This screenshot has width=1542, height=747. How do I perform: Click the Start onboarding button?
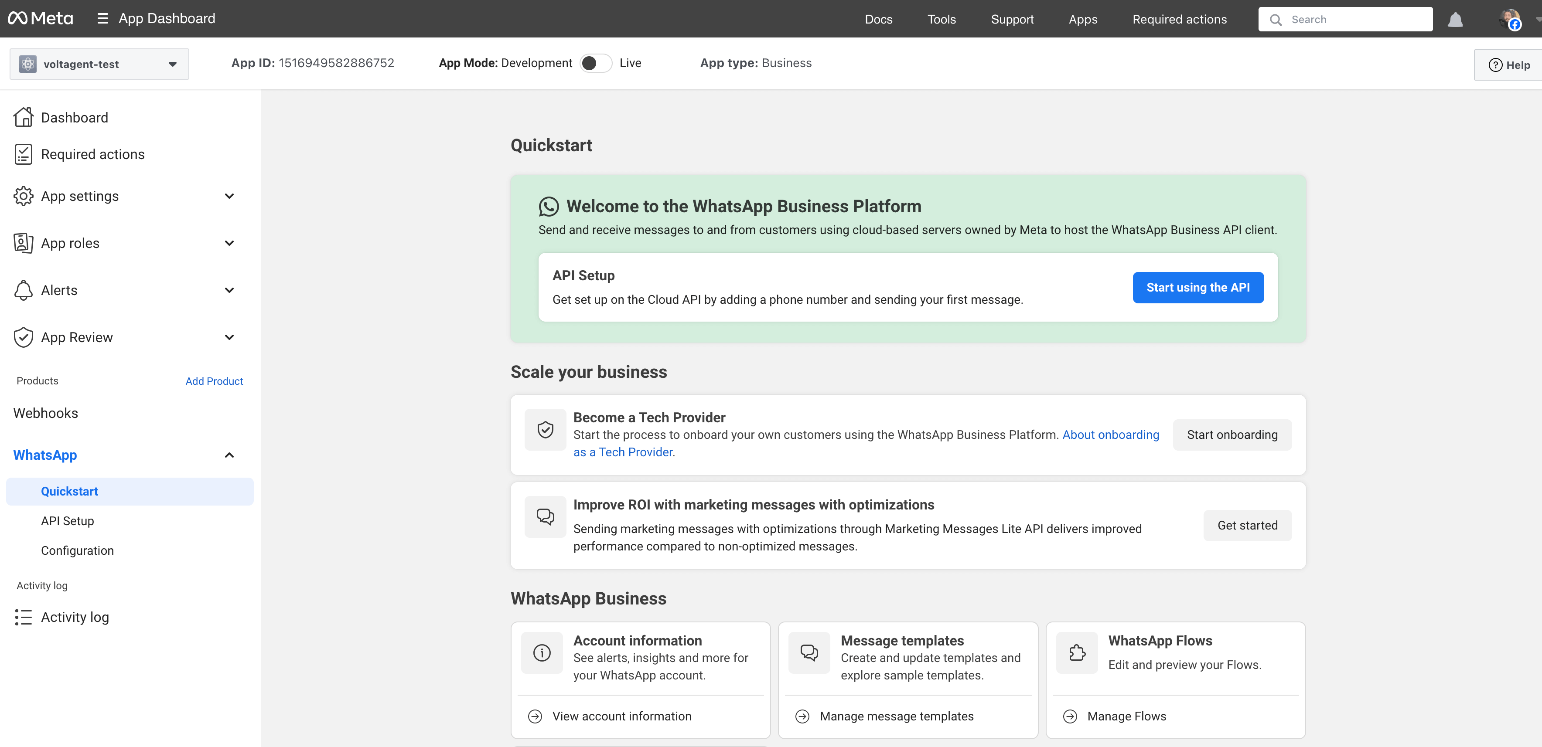click(1232, 435)
